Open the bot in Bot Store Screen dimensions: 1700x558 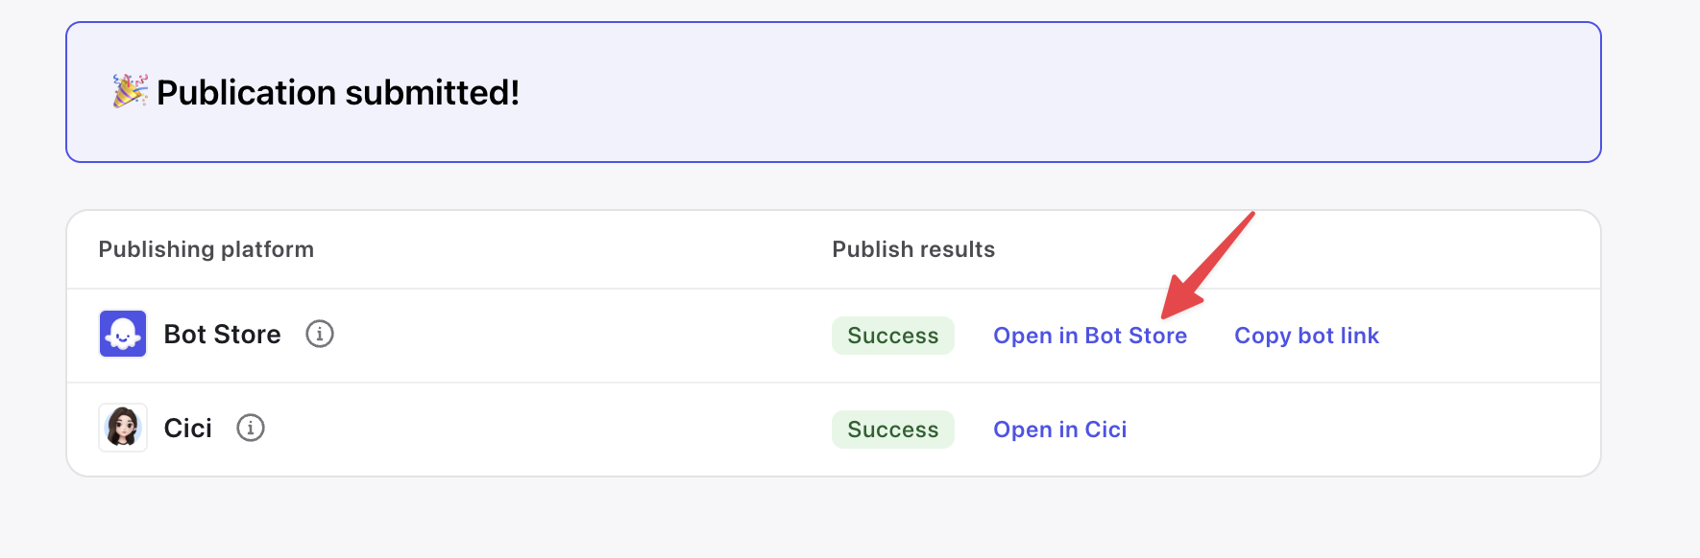[1090, 336]
